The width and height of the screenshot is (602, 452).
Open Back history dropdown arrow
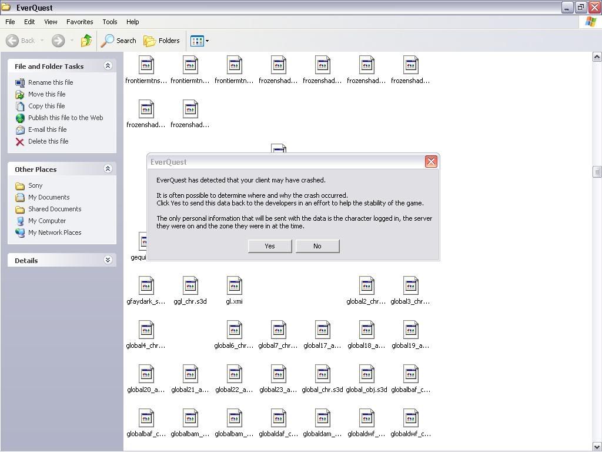pyautogui.click(x=42, y=41)
